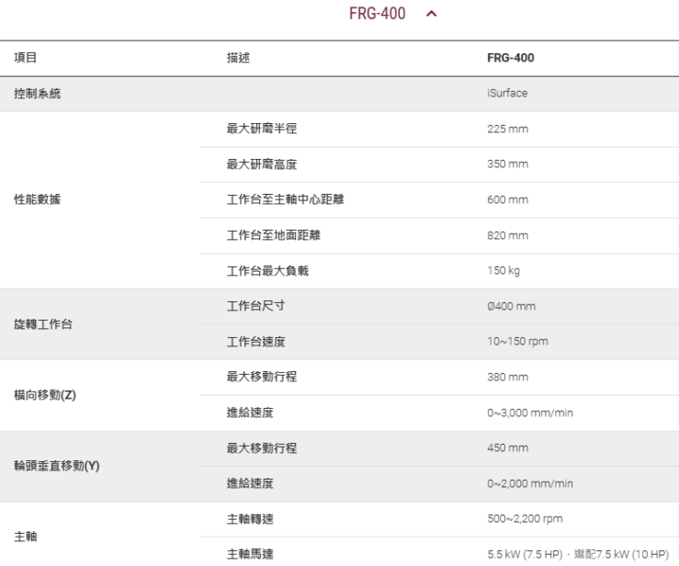Click the 描述 column header
679x566 pixels.
[x=238, y=58]
